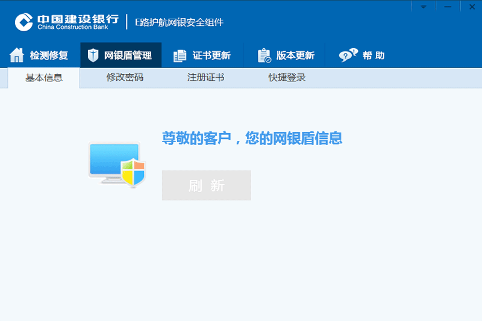Click the document icon of 证书更新
The width and height of the screenshot is (482, 321).
[x=180, y=56]
